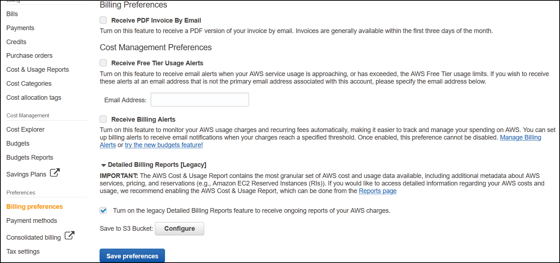
Task: Click Configure for S3 bucket
Action: pyautogui.click(x=179, y=229)
